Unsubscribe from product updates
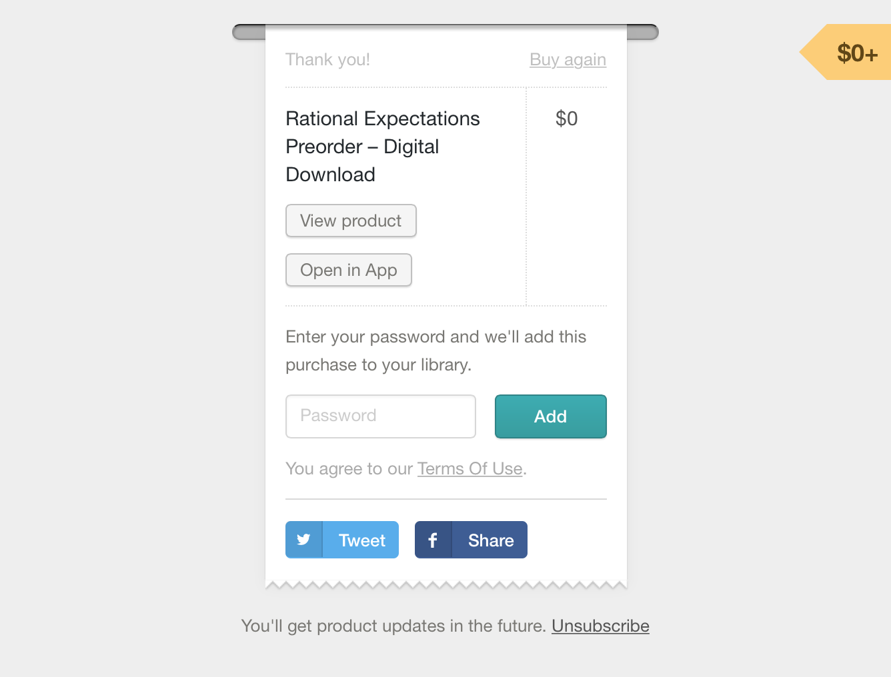The image size is (891, 677). [600, 626]
